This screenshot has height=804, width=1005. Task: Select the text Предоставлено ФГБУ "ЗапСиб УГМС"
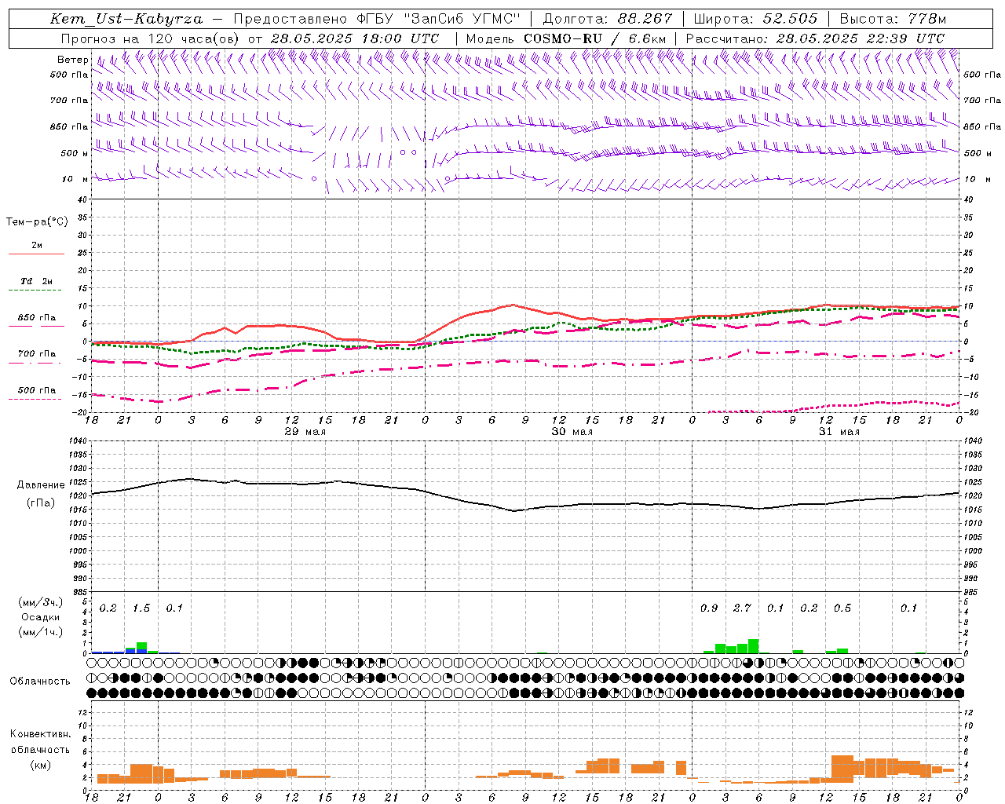pos(378,19)
